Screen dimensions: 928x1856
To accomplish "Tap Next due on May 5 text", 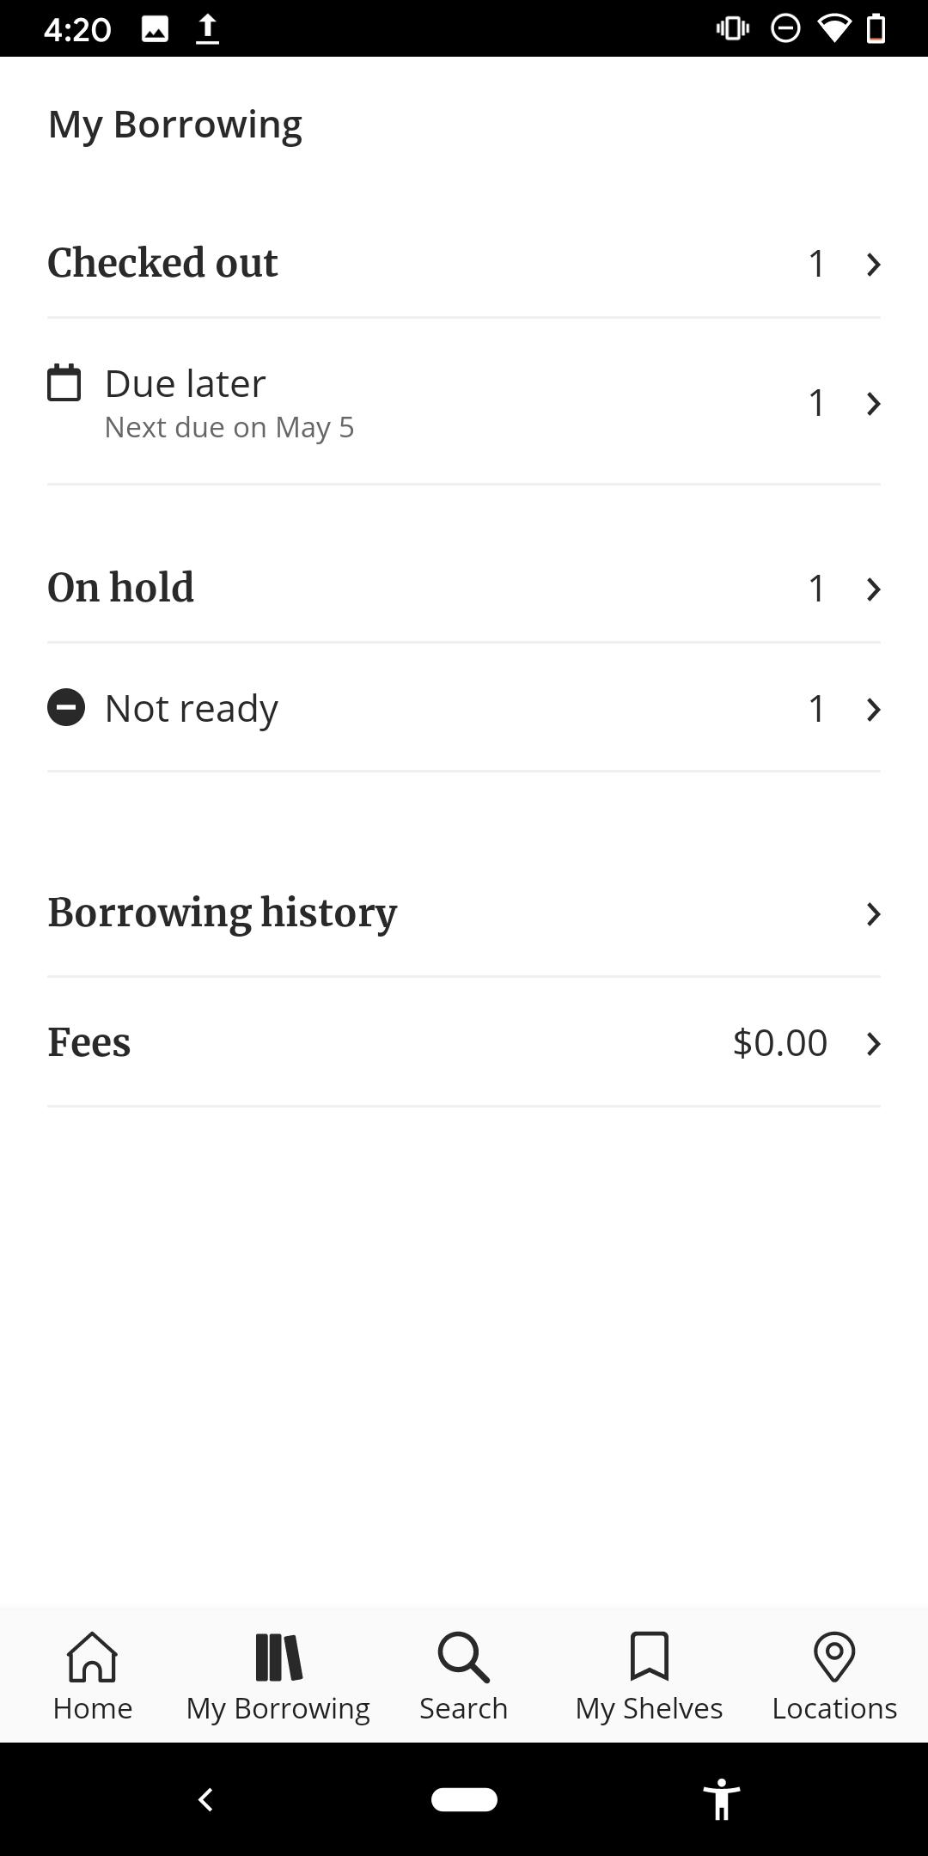I will 229,427.
